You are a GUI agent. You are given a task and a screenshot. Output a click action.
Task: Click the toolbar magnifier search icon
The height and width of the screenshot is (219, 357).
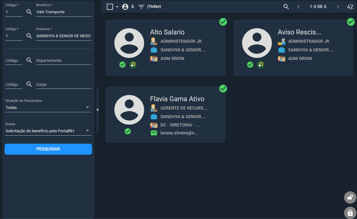(286, 6)
